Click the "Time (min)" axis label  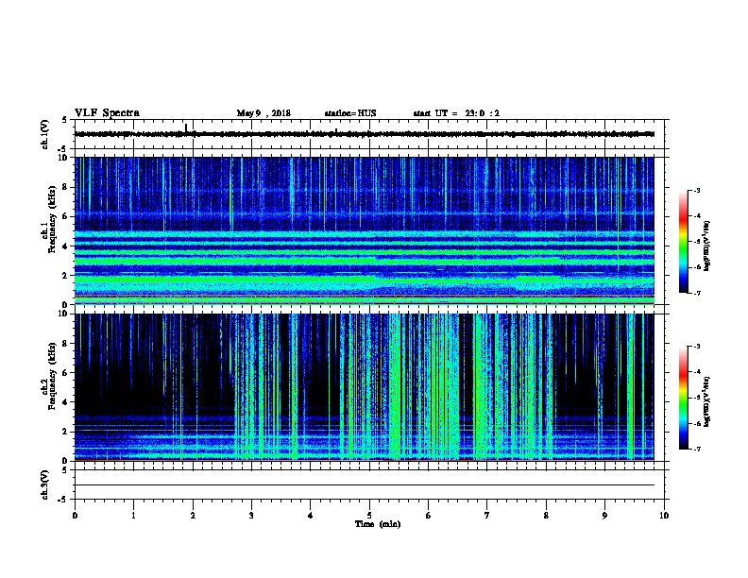(x=378, y=524)
